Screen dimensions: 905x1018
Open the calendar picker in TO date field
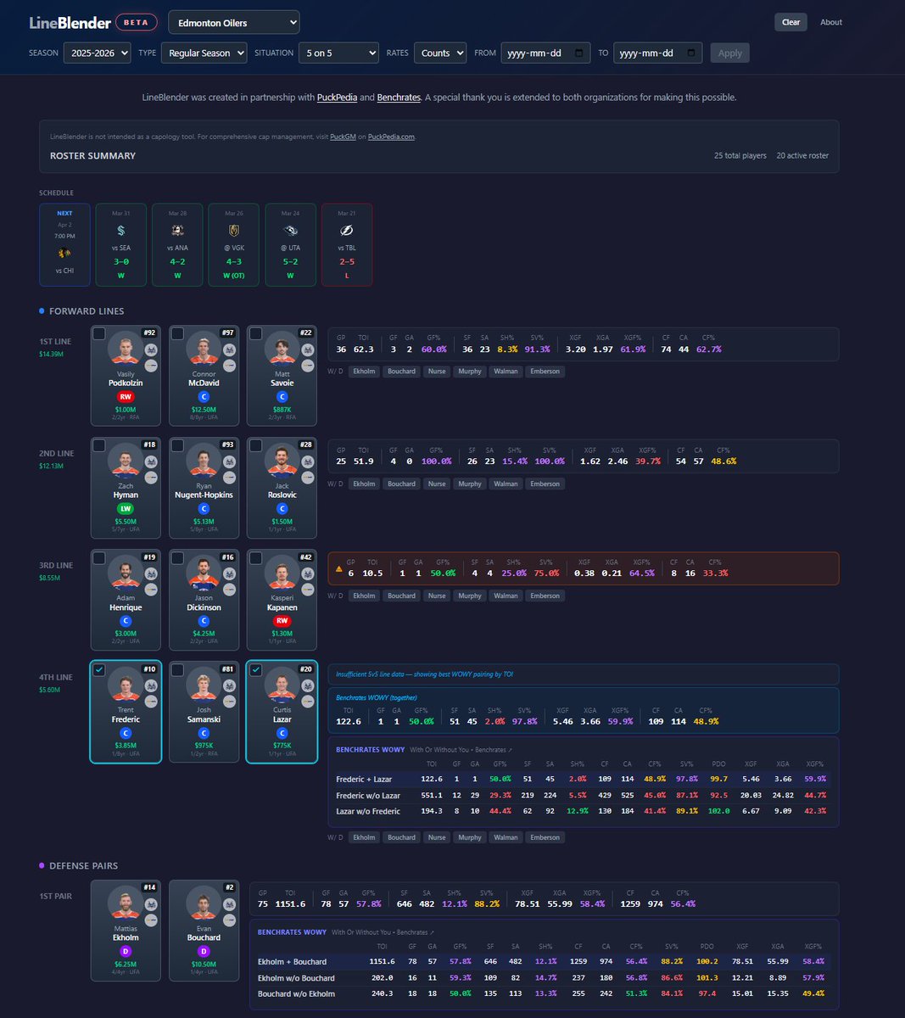pyautogui.click(x=692, y=53)
